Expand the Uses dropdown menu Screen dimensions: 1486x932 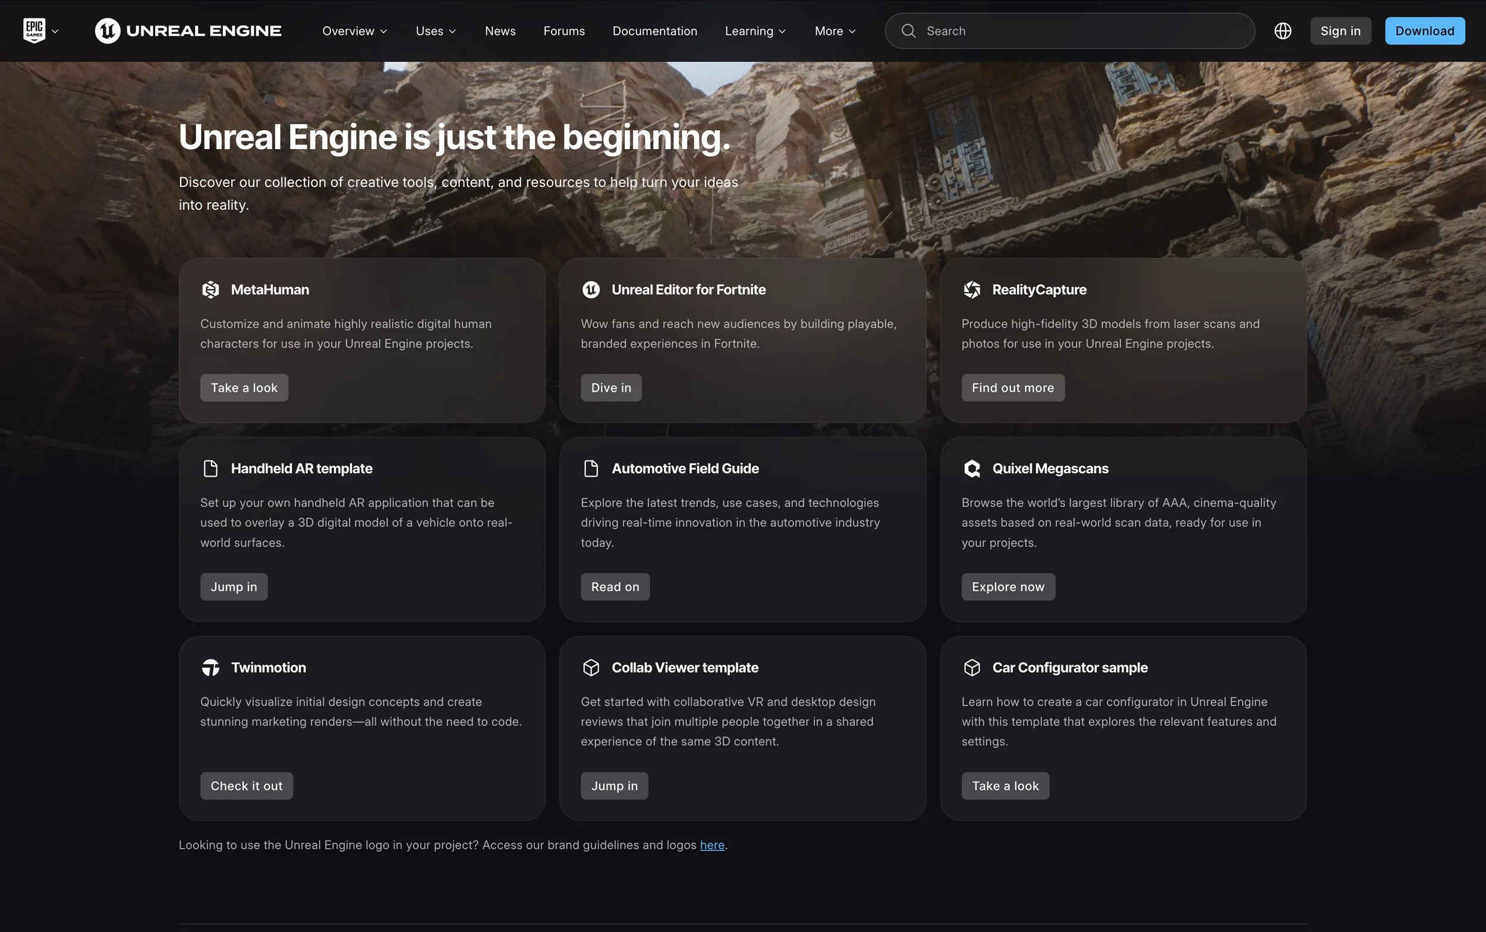click(436, 31)
